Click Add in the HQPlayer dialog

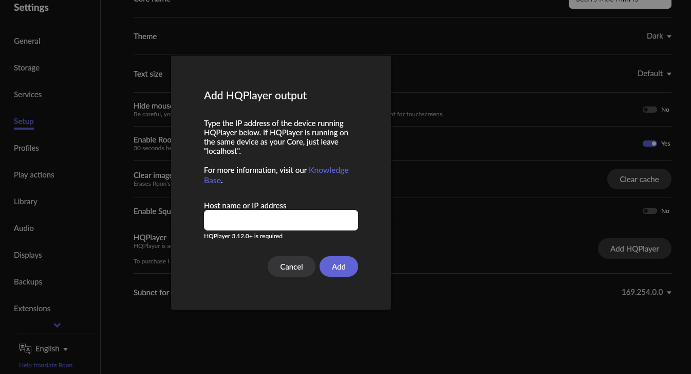click(339, 266)
